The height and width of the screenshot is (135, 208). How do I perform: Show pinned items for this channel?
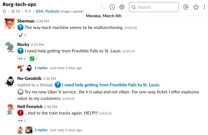pyautogui.click(x=28, y=11)
